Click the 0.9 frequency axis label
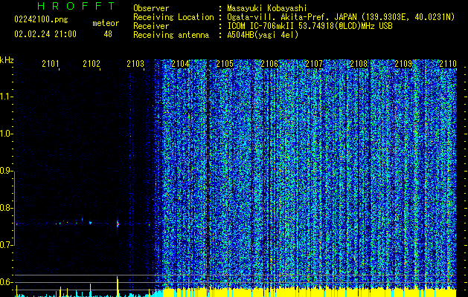This screenshot has height=297, width=468. point(6,171)
